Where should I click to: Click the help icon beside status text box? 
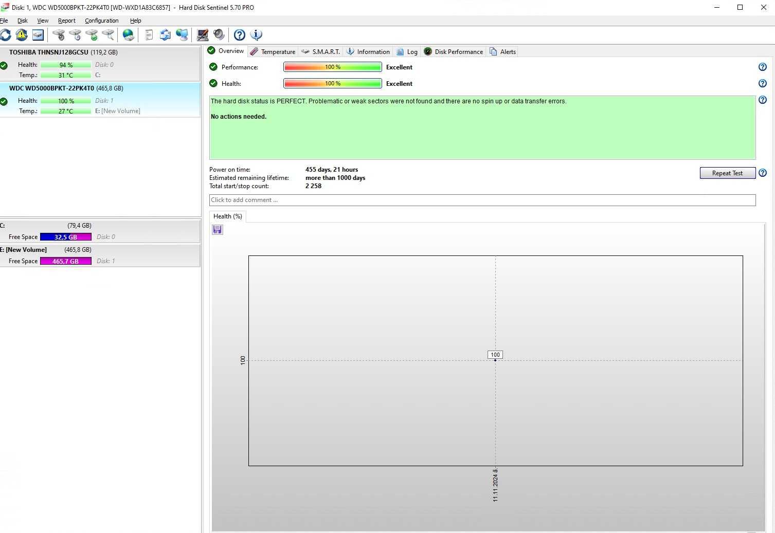coord(763,100)
